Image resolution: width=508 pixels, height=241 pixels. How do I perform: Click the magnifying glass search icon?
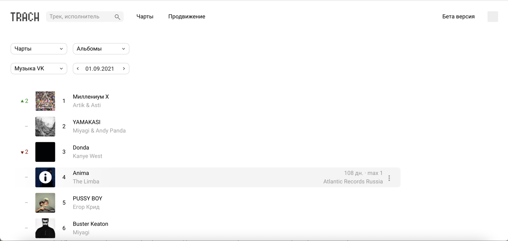[x=117, y=17]
